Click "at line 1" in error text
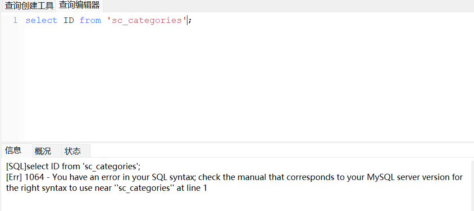The image size is (474, 211). [x=191, y=188]
